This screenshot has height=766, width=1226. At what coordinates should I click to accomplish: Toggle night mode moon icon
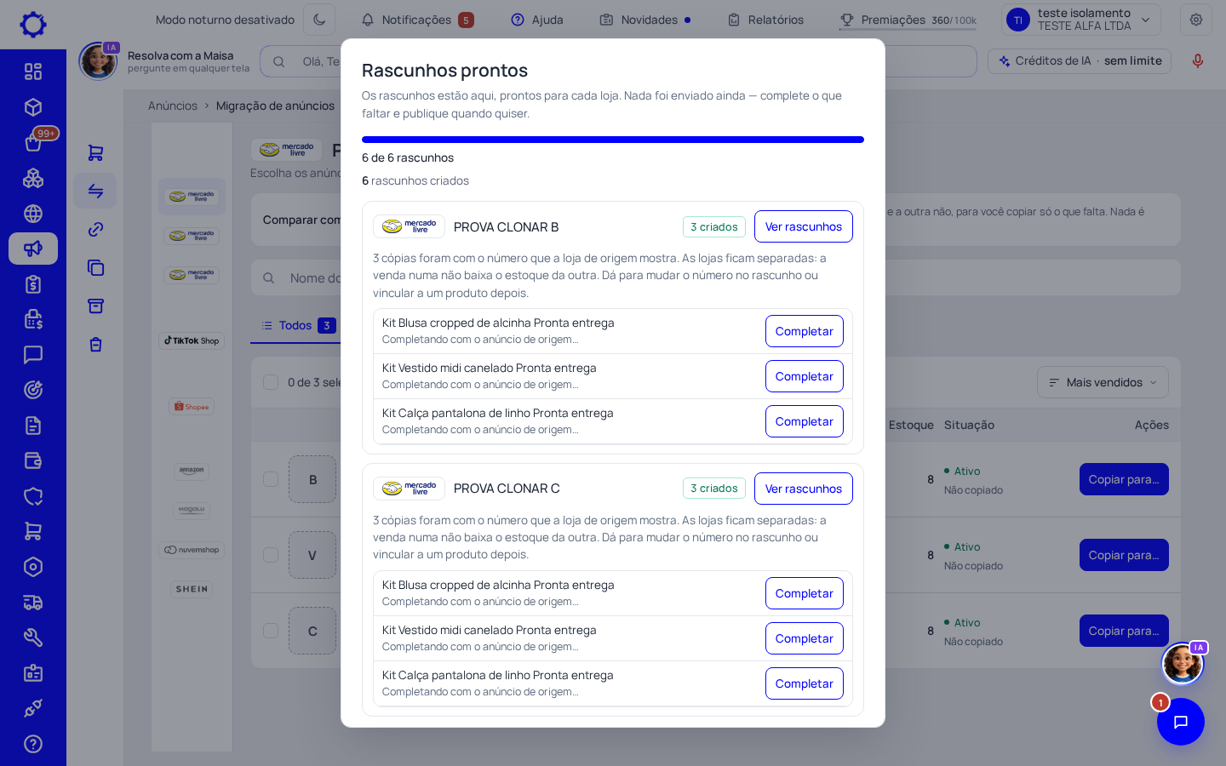(x=319, y=20)
